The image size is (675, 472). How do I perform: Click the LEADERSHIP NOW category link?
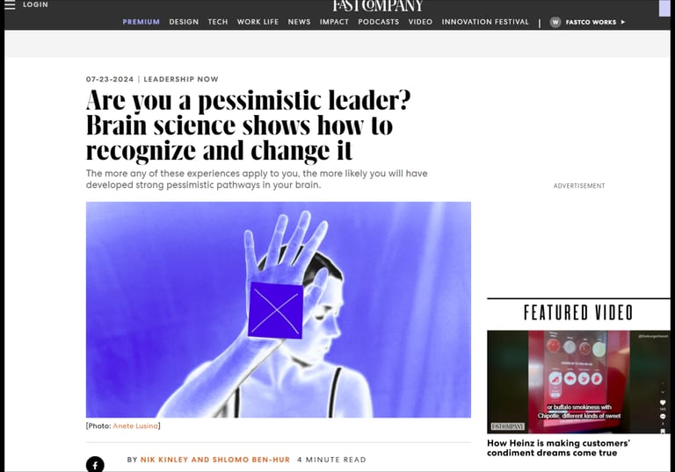[x=181, y=79]
